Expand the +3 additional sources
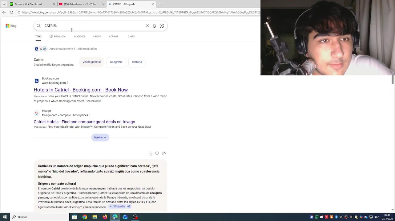 (x=129, y=207)
